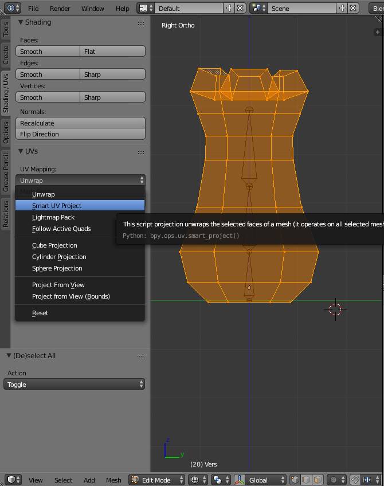This screenshot has width=384, height=486.
Task: Click Flip Direction normals button
Action: tap(80, 134)
